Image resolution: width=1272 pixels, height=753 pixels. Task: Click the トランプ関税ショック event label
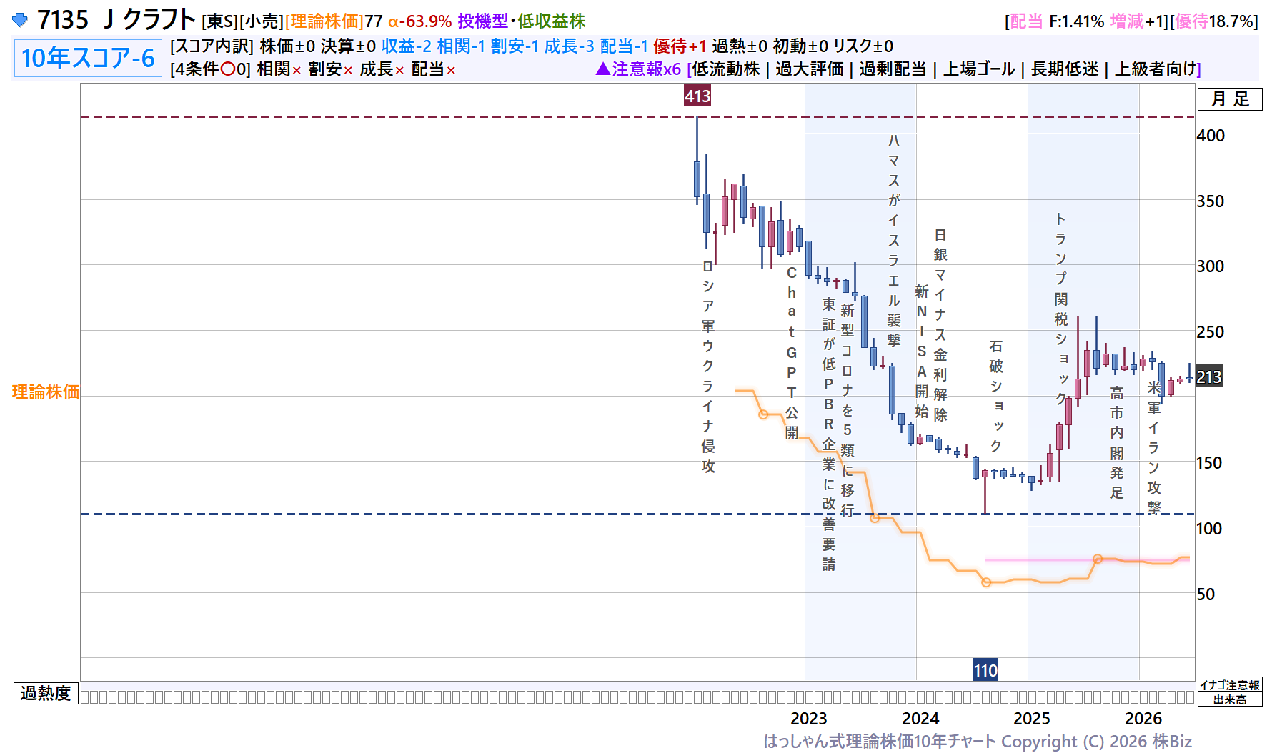(1061, 309)
